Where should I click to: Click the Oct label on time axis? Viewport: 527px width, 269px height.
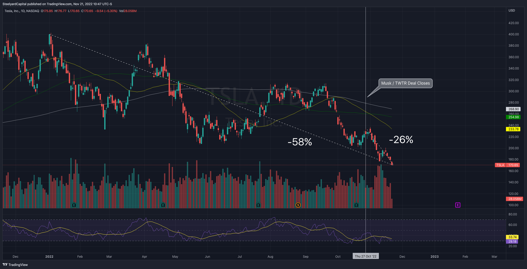tap(338, 256)
